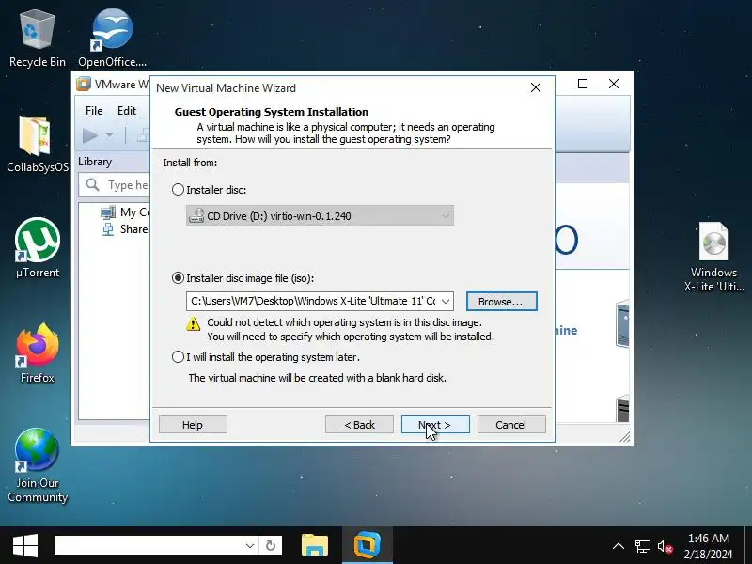Click the VMware library search magnifier icon
The width and height of the screenshot is (752, 564).
pyautogui.click(x=92, y=184)
